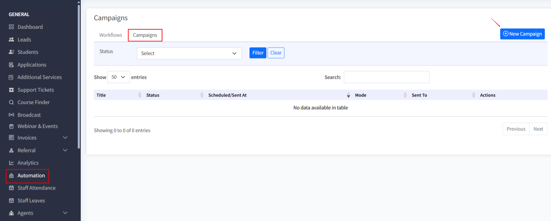Click the Analytics chart icon
The height and width of the screenshot is (221, 551).
tap(11, 163)
